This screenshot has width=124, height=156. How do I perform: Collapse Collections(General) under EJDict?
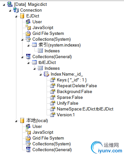click(22, 57)
